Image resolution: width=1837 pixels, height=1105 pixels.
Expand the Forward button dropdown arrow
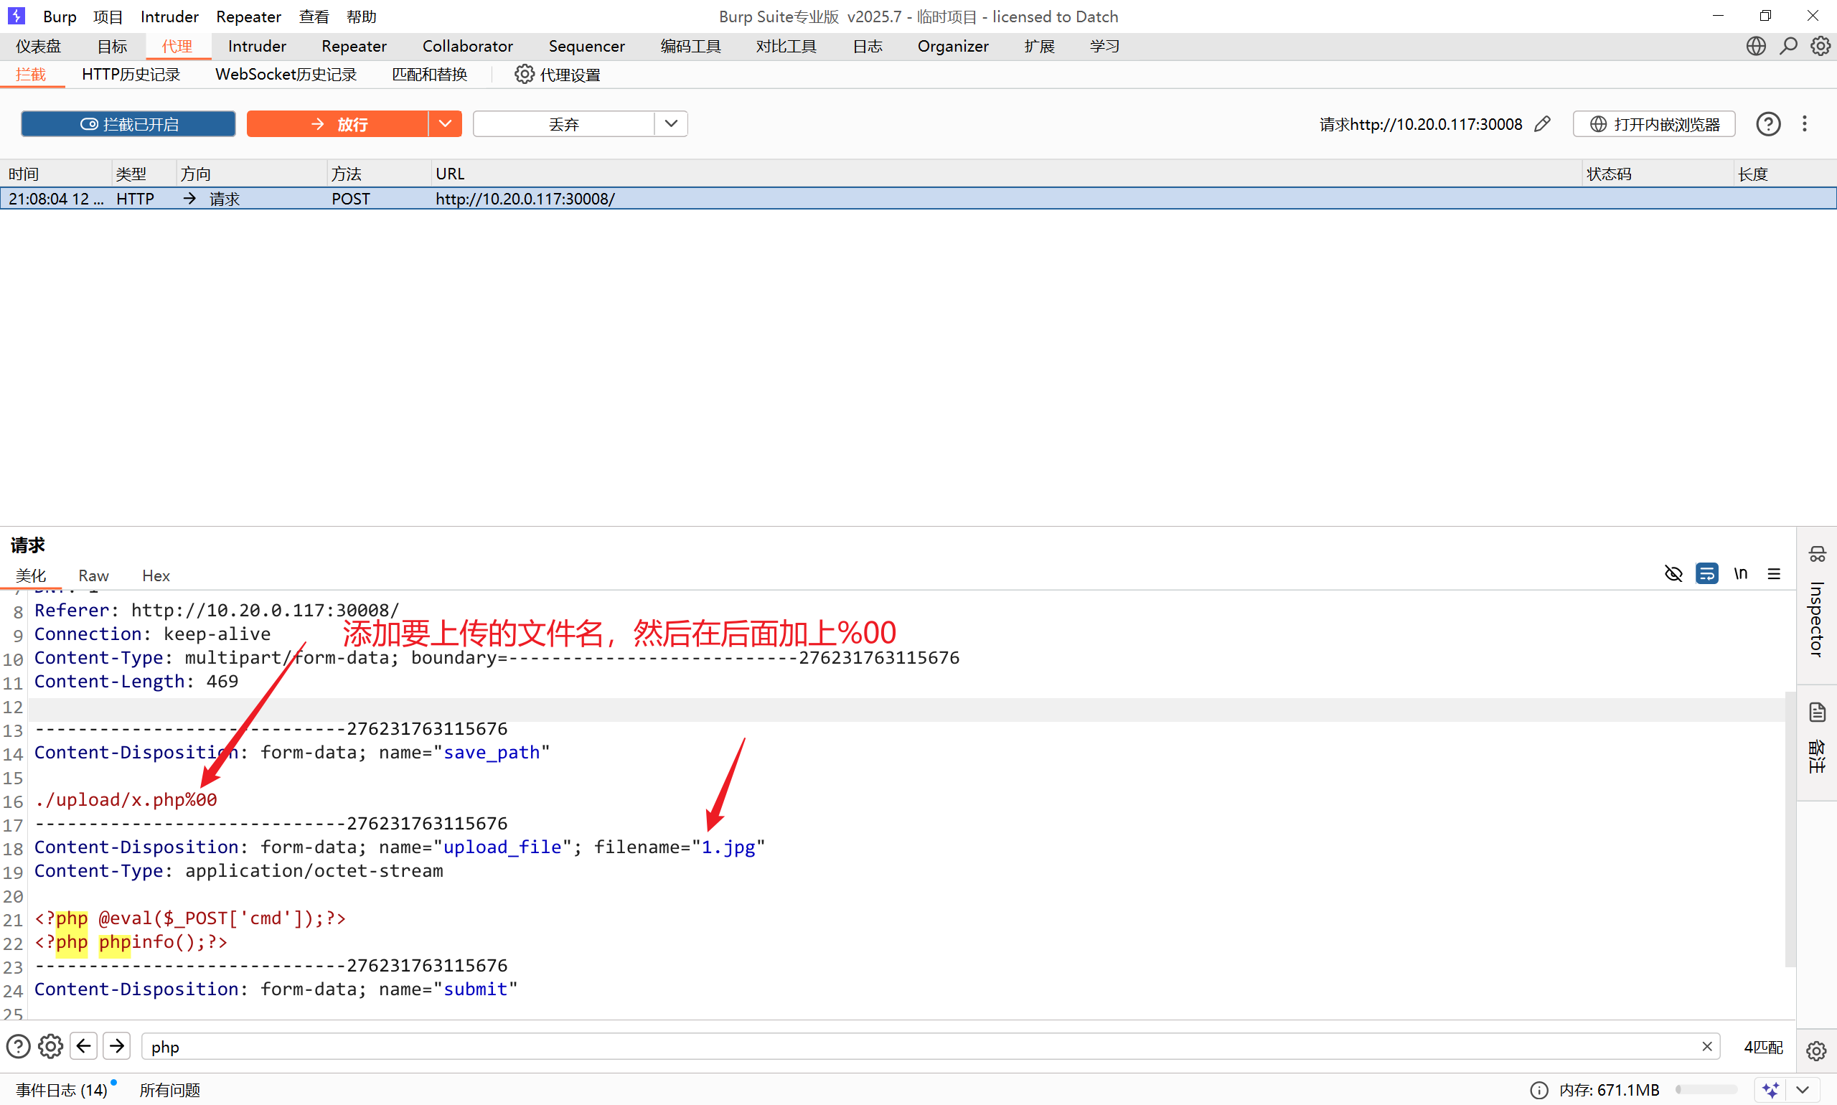pyautogui.click(x=446, y=123)
